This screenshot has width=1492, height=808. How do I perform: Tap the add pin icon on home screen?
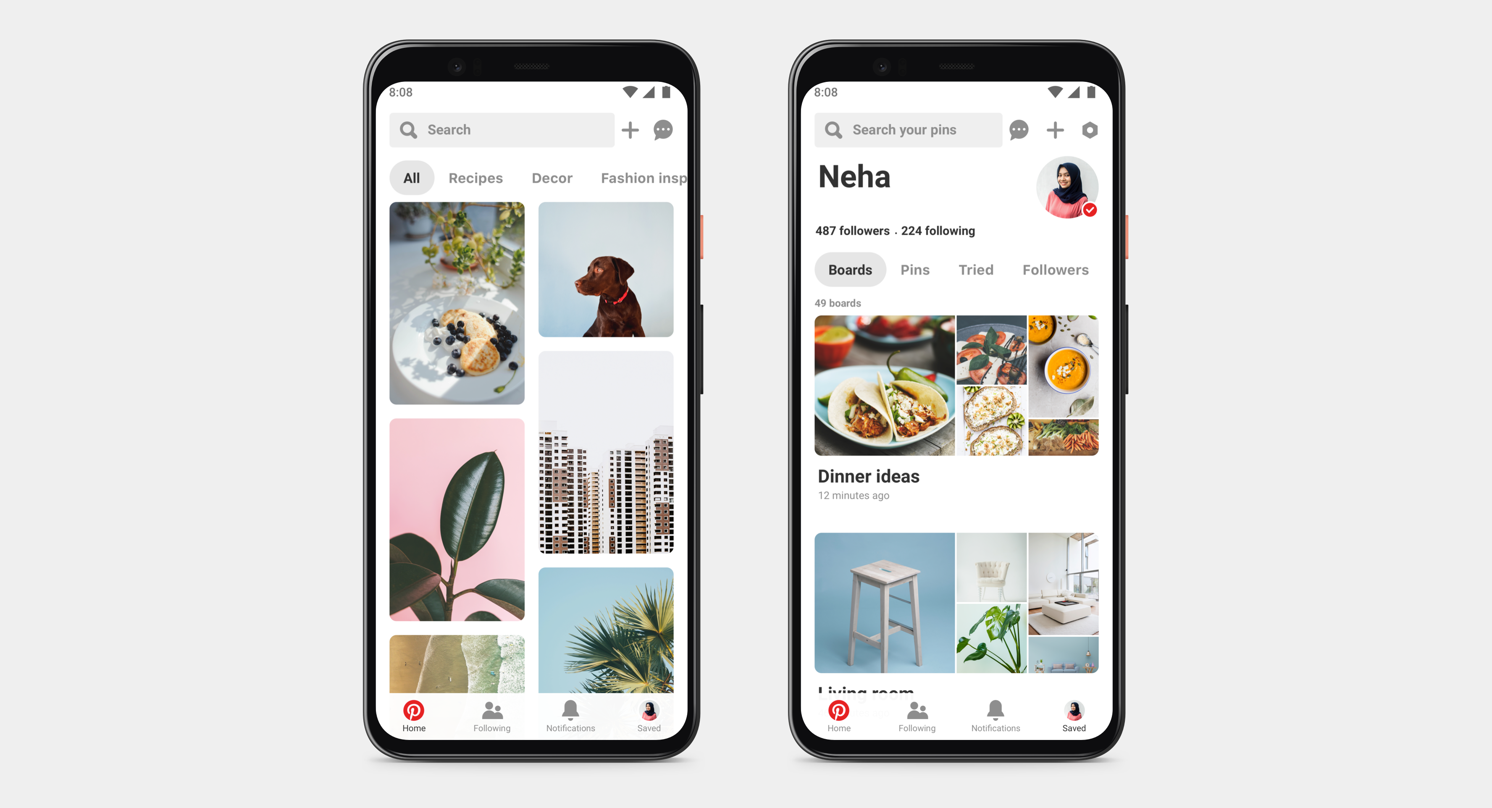pos(630,130)
